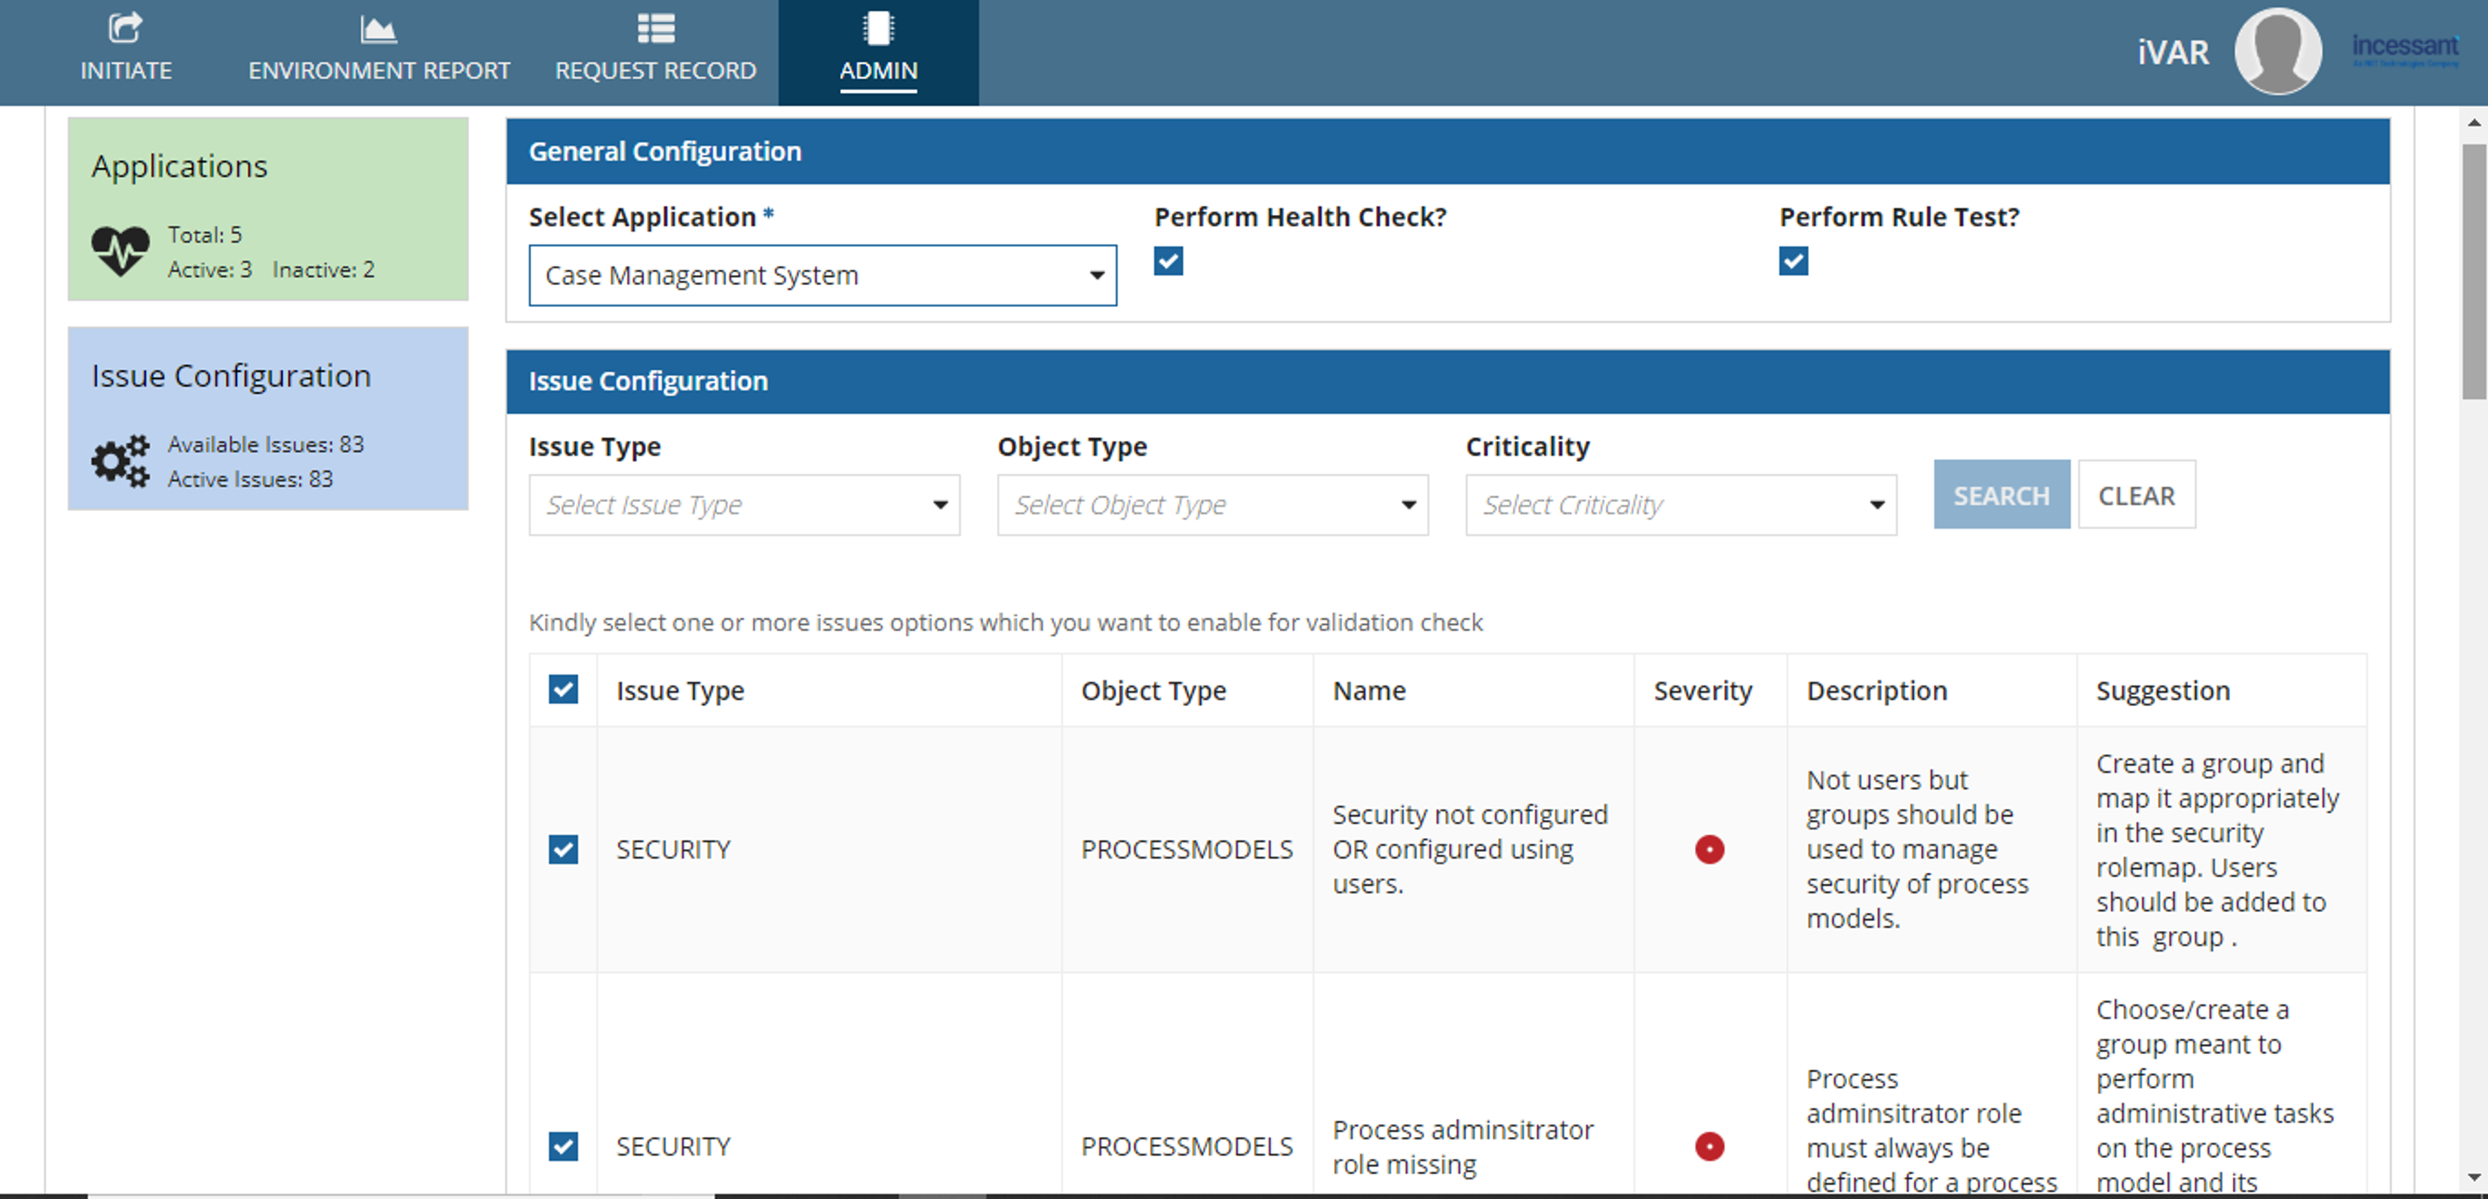Viewport: 2488px width, 1199px height.
Task: Open the INITIATE tab
Action: pos(126,52)
